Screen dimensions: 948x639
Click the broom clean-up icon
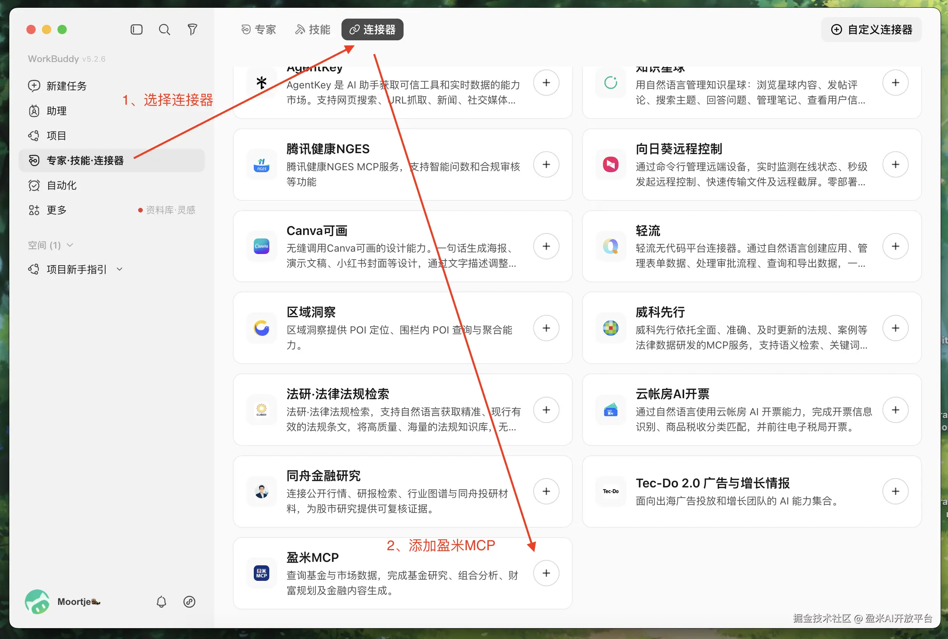pyautogui.click(x=192, y=29)
